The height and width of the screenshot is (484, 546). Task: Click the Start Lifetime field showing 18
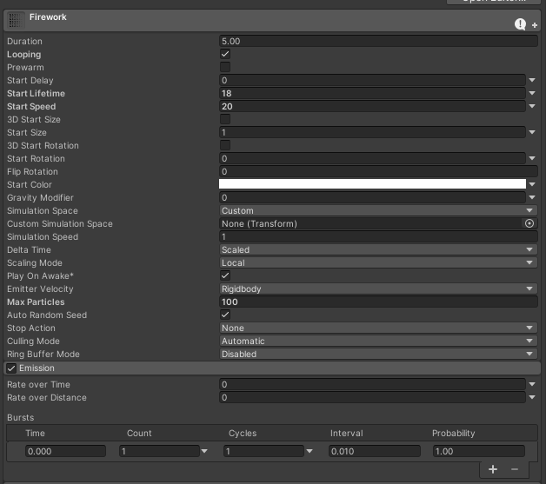pos(372,93)
